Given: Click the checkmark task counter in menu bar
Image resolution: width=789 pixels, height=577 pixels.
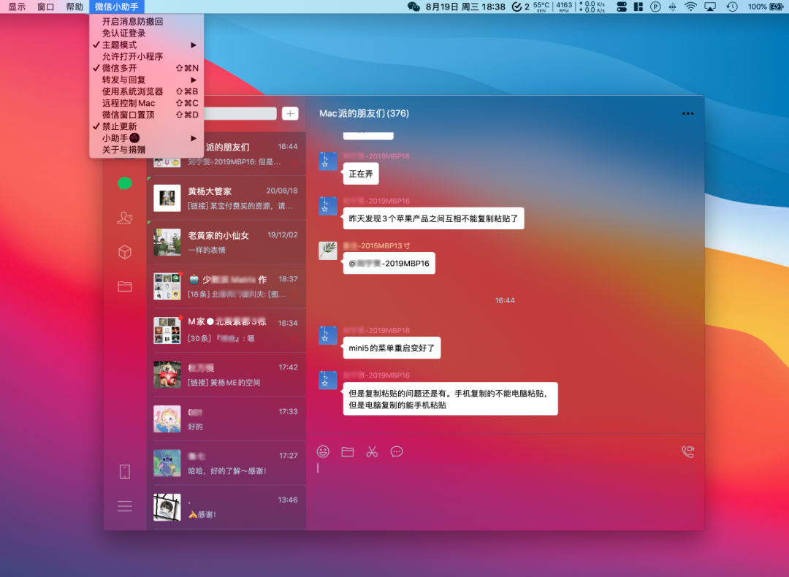Looking at the screenshot, I should [520, 7].
